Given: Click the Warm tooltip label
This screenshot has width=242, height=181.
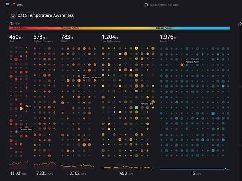Looking at the screenshot, I should 28,106.
